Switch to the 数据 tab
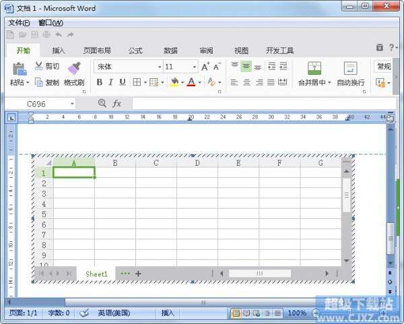 click(x=170, y=51)
